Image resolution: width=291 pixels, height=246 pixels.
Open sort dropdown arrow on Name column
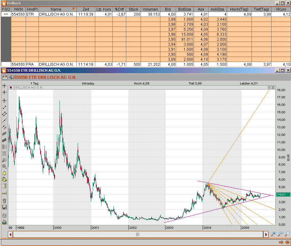click(74, 9)
